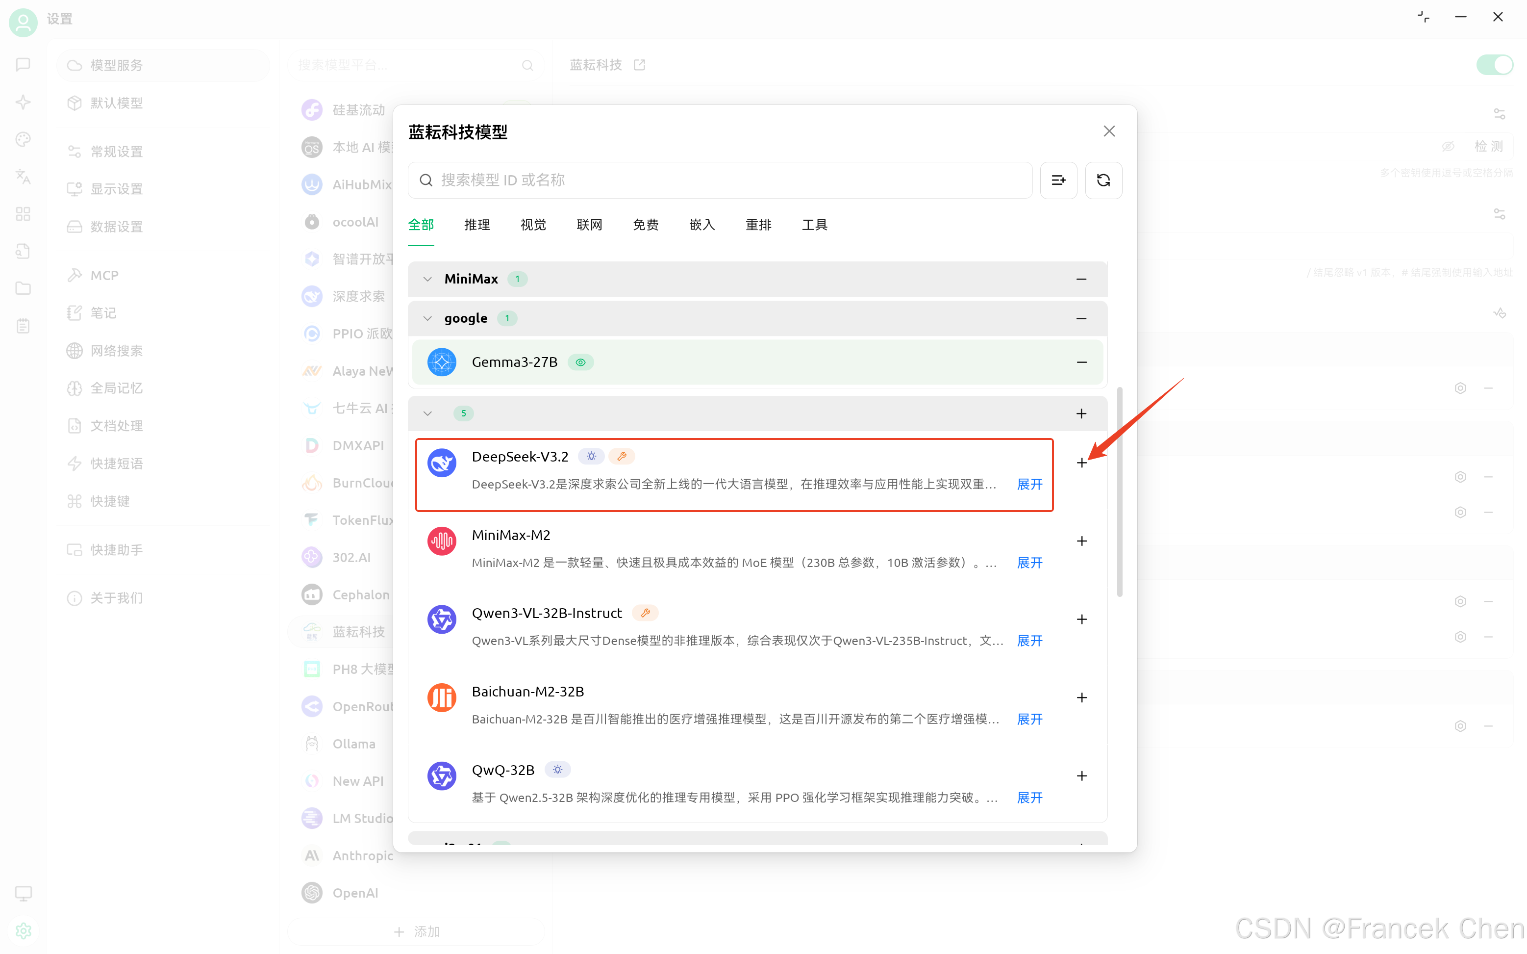The width and height of the screenshot is (1527, 954).
Task: Open the translate icon in left sidebar
Action: pos(24,177)
